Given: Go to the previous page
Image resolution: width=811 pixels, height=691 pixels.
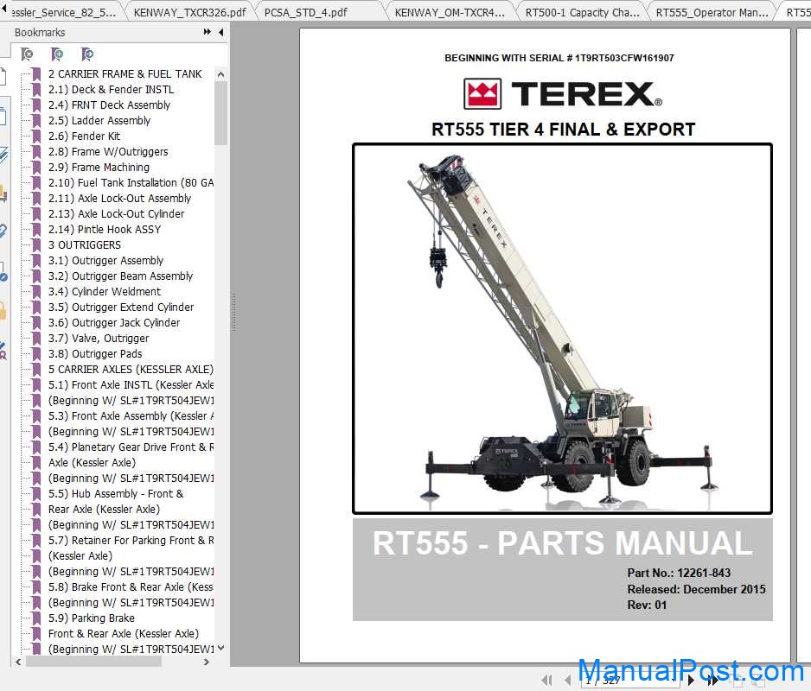Looking at the screenshot, I should [x=568, y=680].
